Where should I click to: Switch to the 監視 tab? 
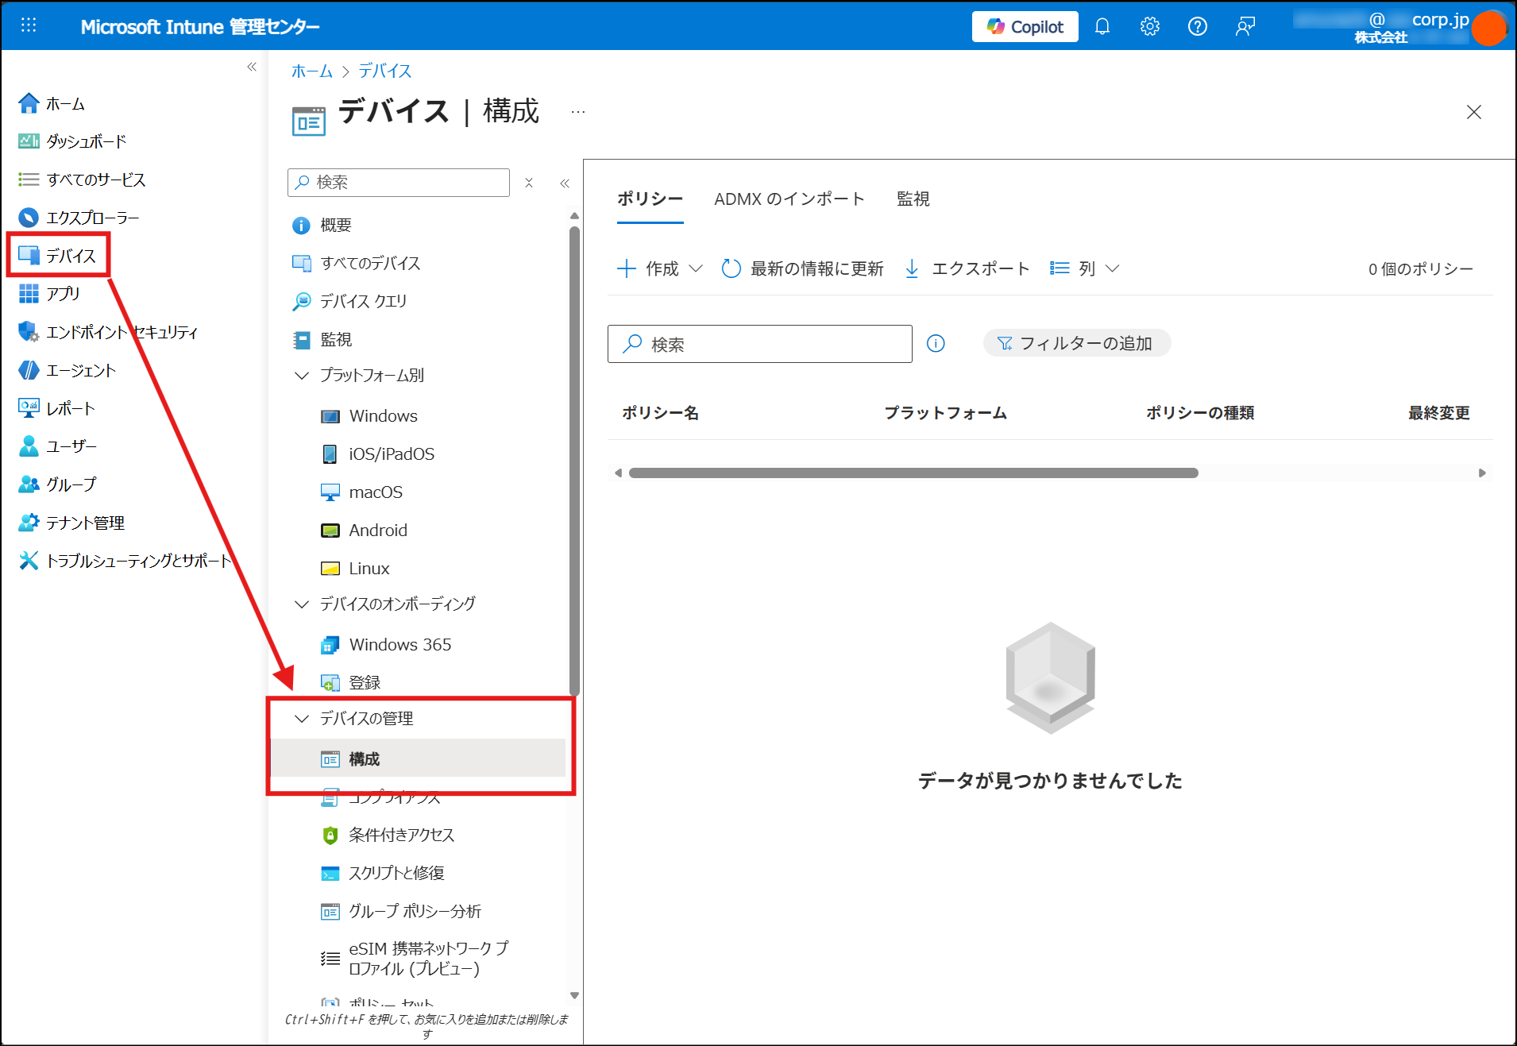913,199
